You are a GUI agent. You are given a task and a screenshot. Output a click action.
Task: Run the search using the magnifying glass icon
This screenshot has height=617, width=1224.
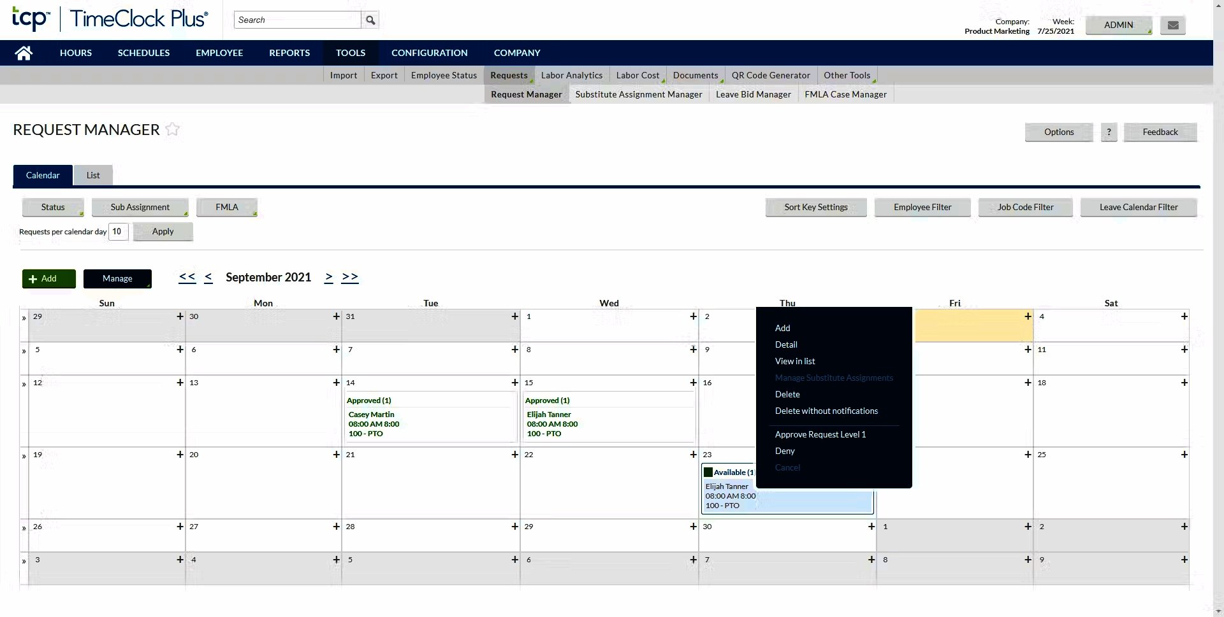click(370, 20)
